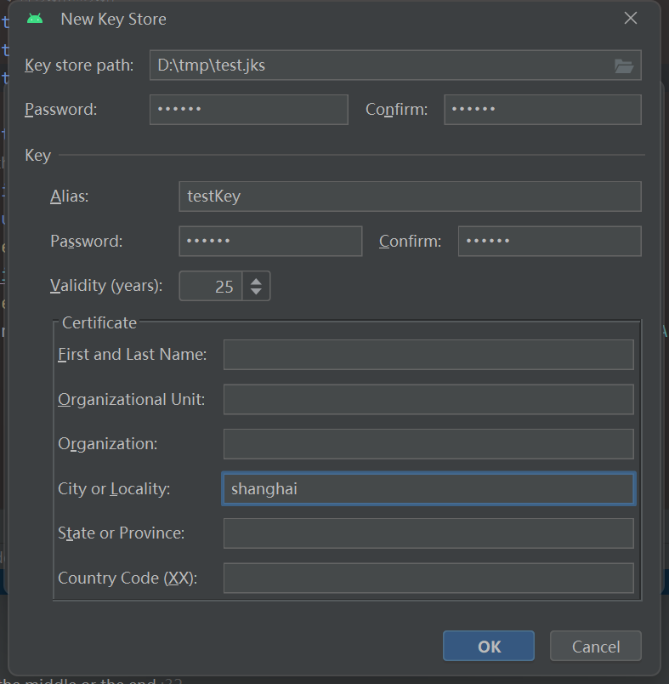
Task: Decrease validity years with the down arrow
Action: coord(257,292)
